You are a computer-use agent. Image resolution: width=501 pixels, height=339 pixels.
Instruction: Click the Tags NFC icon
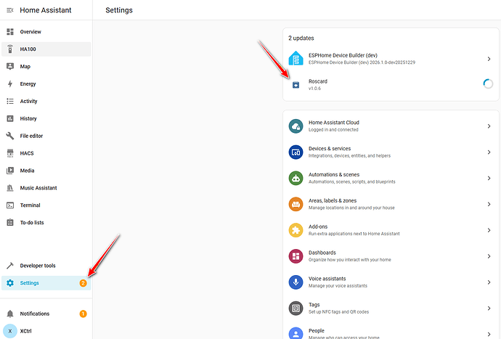click(296, 309)
